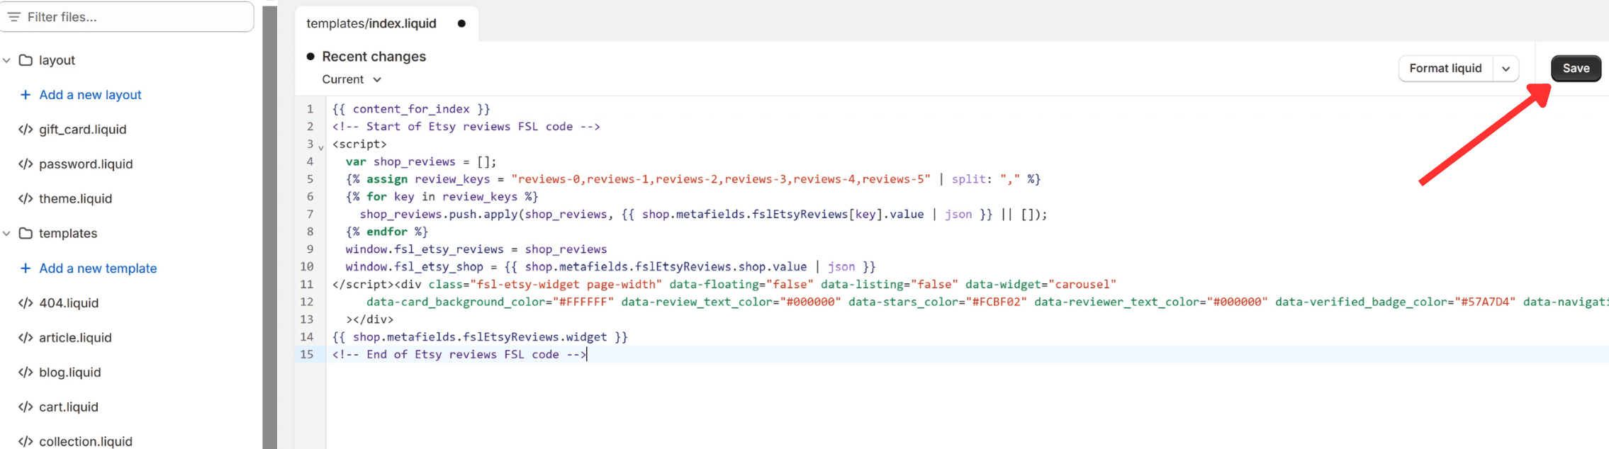This screenshot has height=449, width=1609.
Task: Open article.liquid file
Action: click(x=75, y=338)
